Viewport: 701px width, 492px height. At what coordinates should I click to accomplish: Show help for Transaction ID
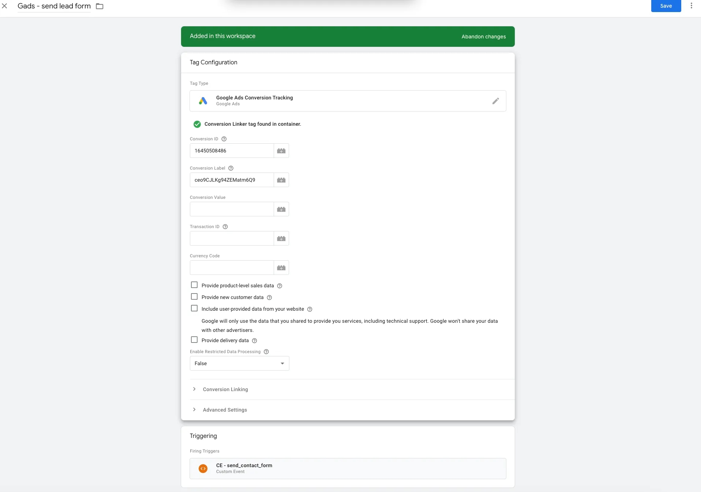click(225, 227)
